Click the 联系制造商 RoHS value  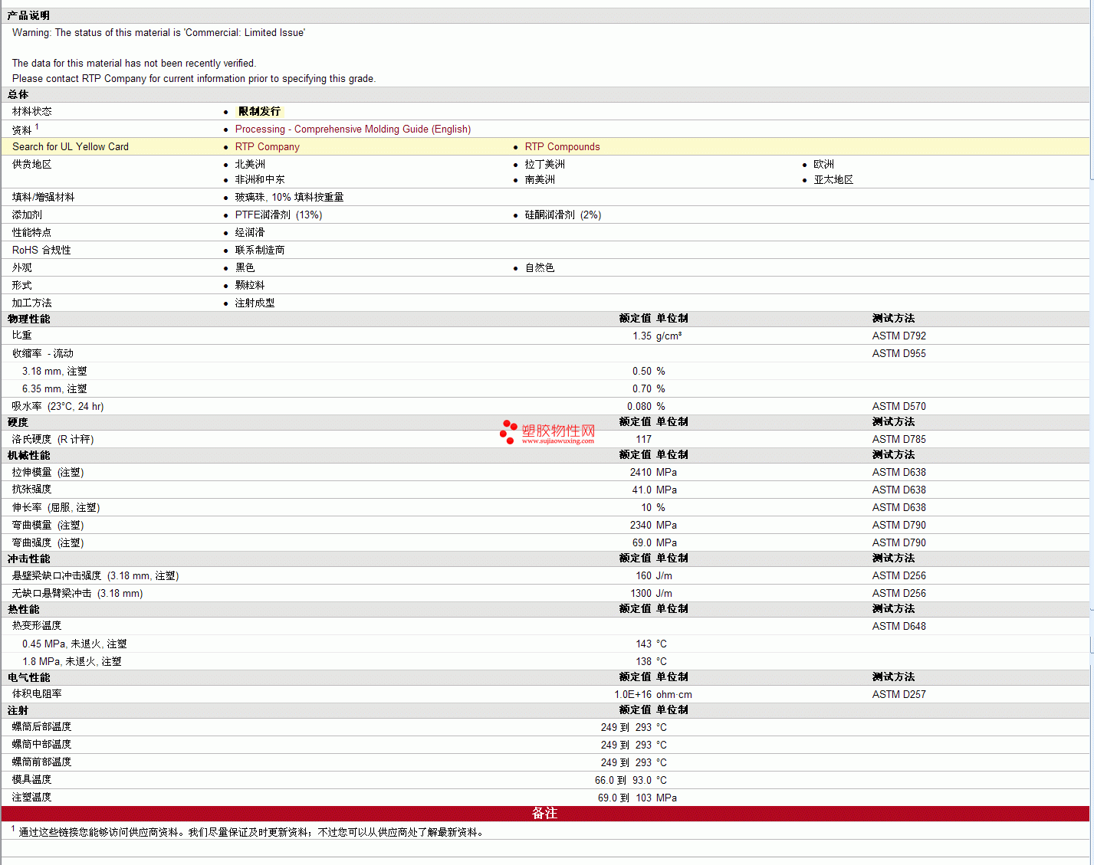260,251
